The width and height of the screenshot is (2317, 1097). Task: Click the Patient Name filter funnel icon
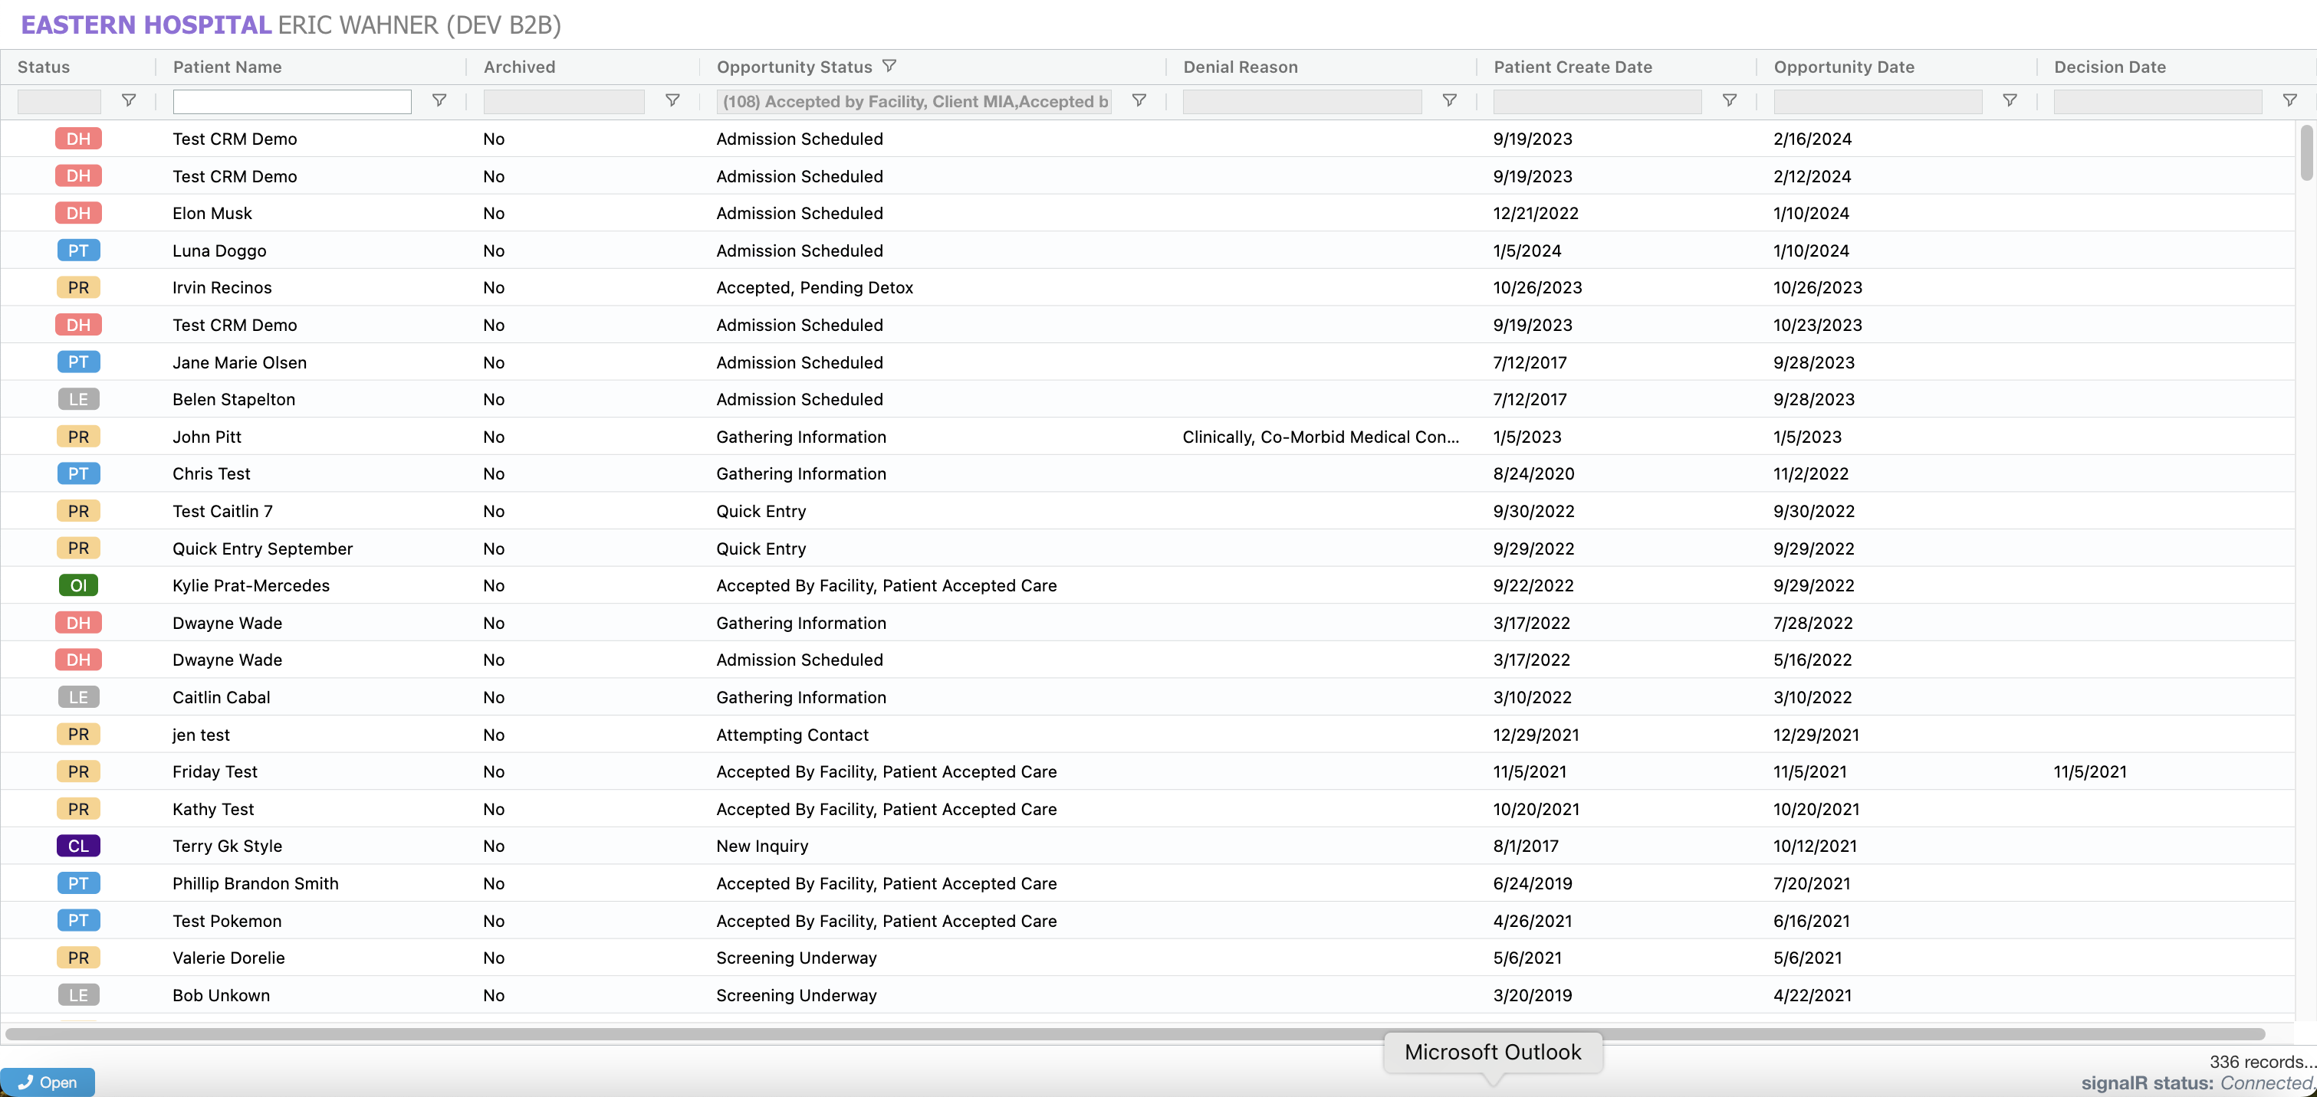point(439,100)
